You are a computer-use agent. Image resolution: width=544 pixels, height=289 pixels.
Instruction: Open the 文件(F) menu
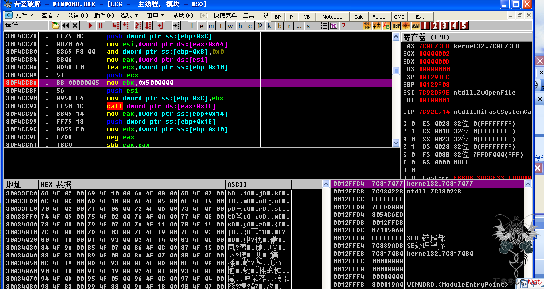pyautogui.click(x=25, y=16)
